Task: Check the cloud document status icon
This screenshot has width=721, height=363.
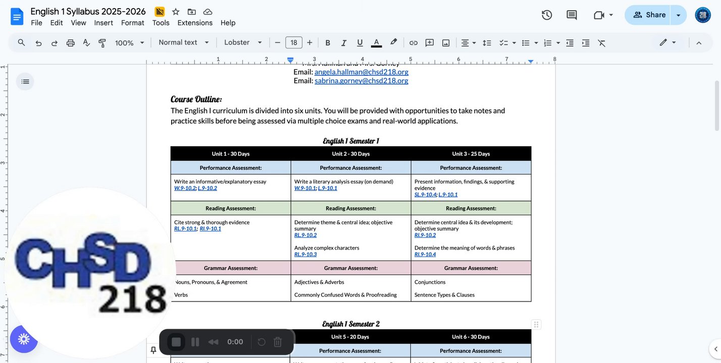Action: click(x=208, y=12)
